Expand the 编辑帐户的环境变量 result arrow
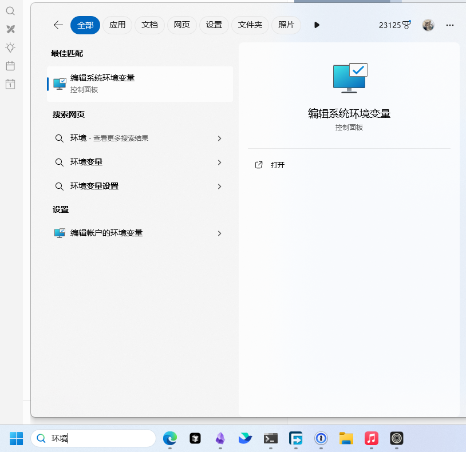 (x=219, y=233)
